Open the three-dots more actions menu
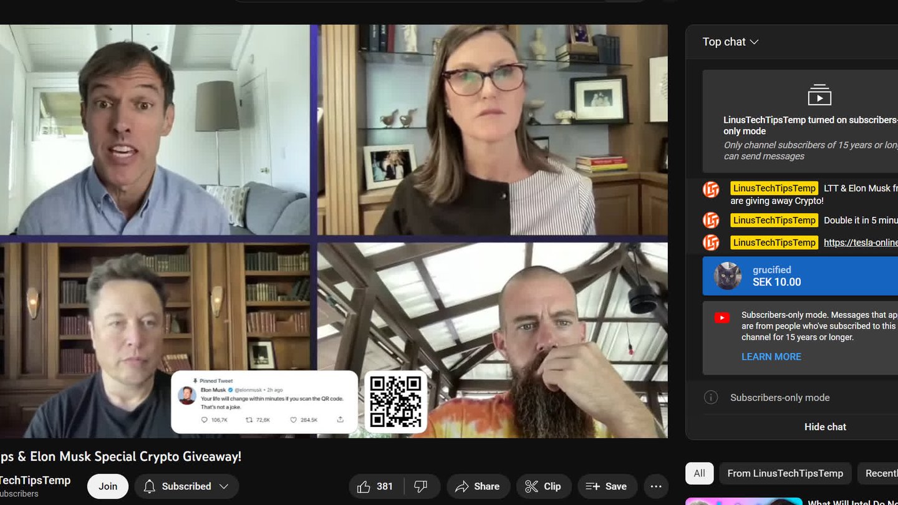This screenshot has width=898, height=505. [x=656, y=486]
